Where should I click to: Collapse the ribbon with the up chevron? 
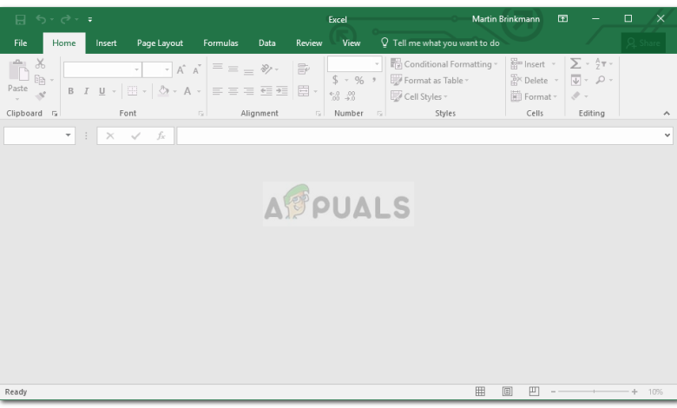667,113
